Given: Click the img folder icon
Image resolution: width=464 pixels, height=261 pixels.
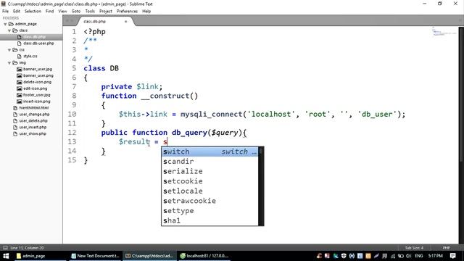Looking at the screenshot, I should [15, 63].
